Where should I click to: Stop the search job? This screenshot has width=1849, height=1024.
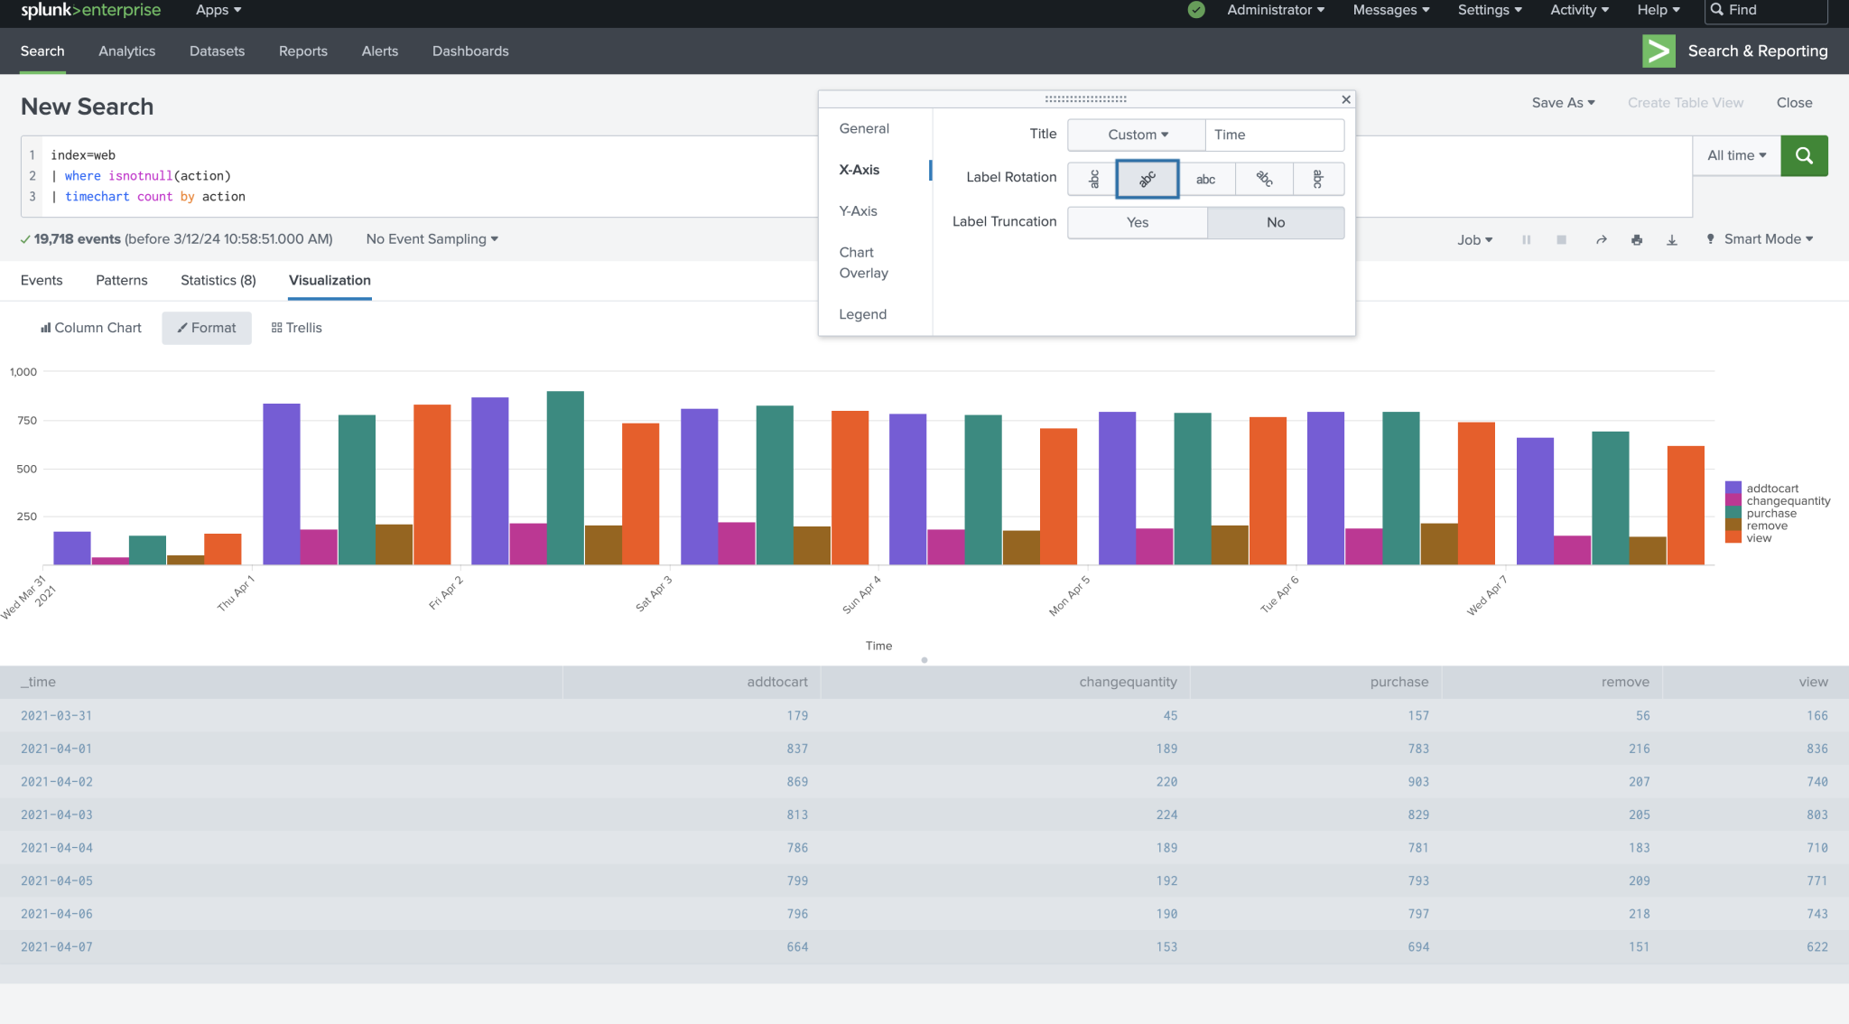pos(1561,239)
